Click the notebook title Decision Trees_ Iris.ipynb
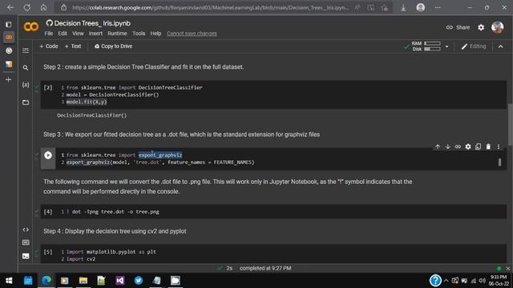 pyautogui.click(x=92, y=23)
